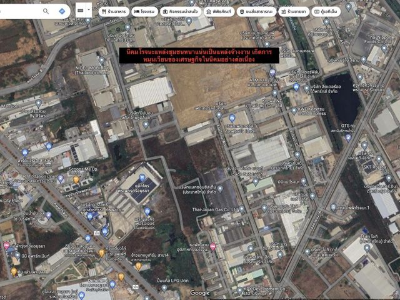Filter by พิพิธภัณฑ์ (museums)

click(x=219, y=12)
